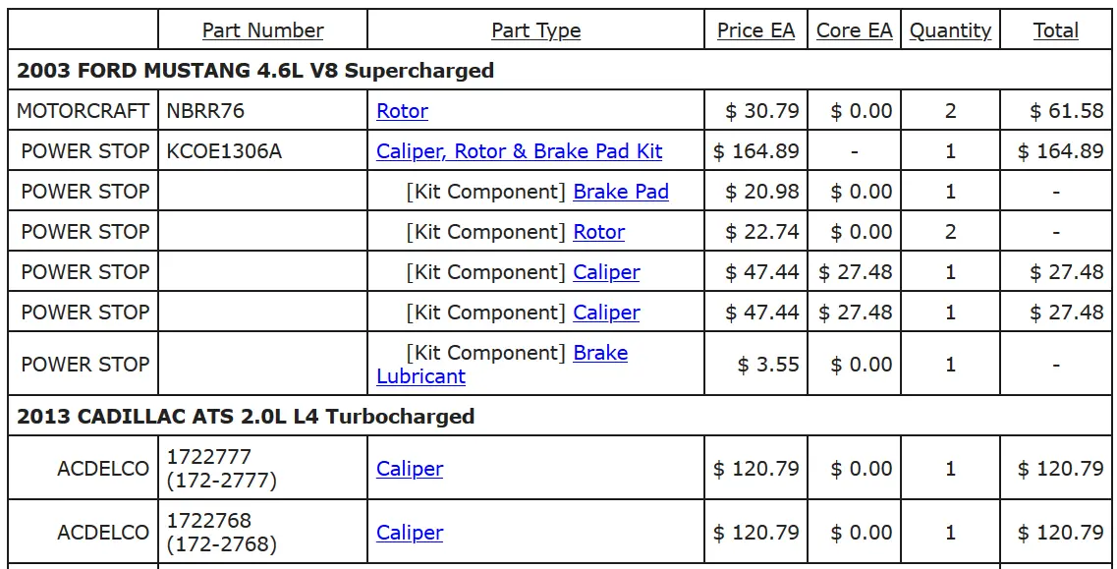Select the KCOE1306A part number cell
The image size is (1117, 569).
pyautogui.click(x=262, y=151)
